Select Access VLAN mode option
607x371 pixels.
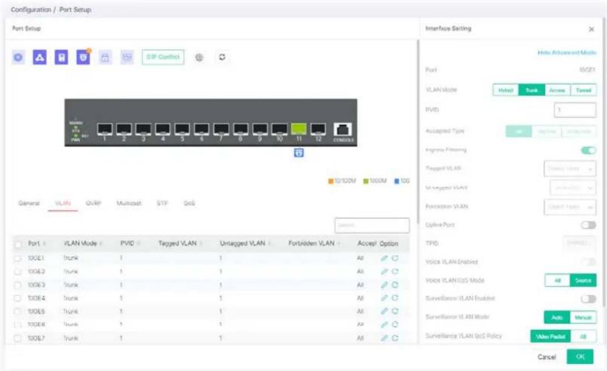[x=557, y=90]
